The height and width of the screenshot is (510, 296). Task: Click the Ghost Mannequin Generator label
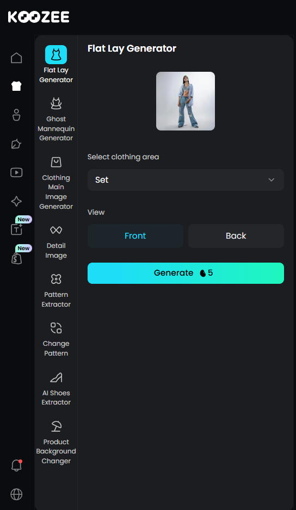pos(56,128)
